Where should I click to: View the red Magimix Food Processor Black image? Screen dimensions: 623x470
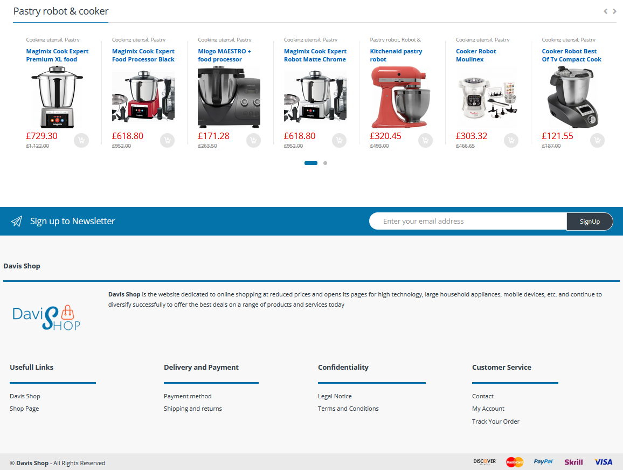143,98
